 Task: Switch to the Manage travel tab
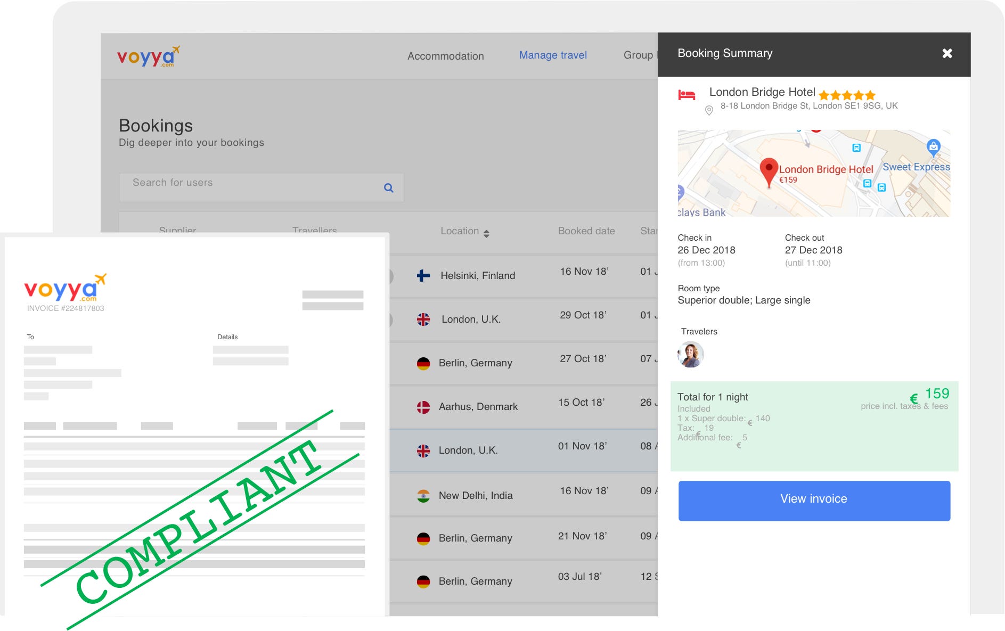coord(552,55)
